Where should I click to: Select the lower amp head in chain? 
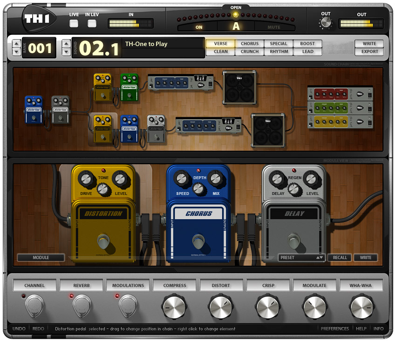(x=209, y=125)
